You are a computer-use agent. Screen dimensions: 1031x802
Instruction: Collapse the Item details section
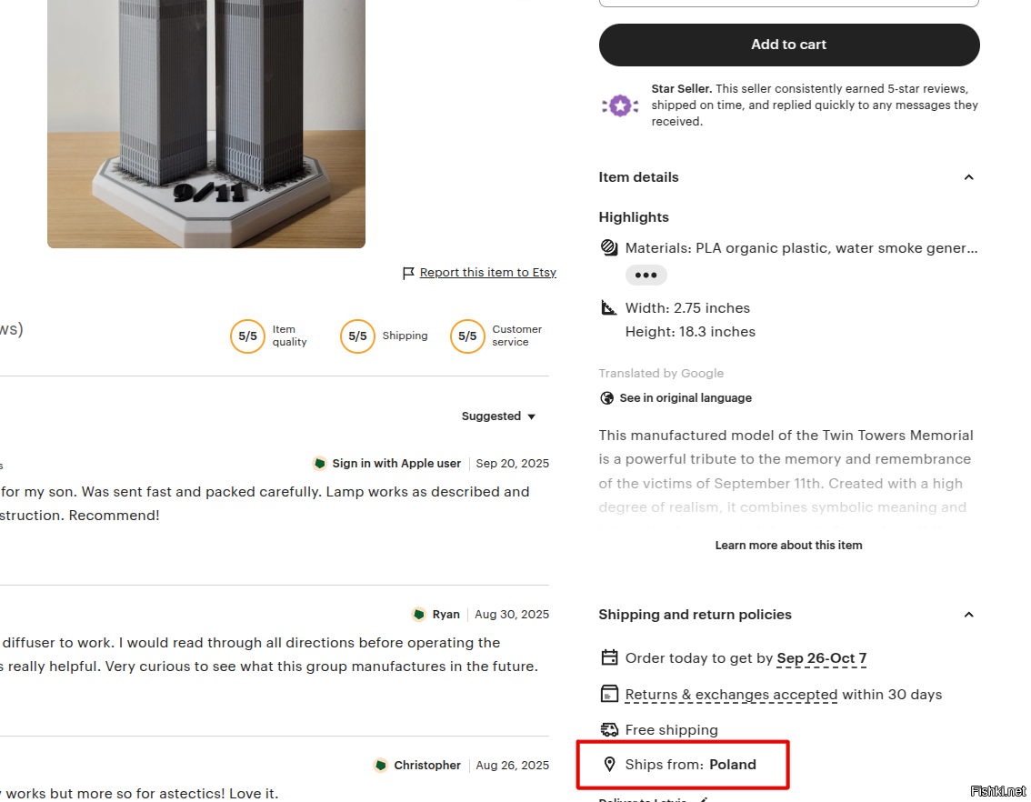click(x=968, y=177)
